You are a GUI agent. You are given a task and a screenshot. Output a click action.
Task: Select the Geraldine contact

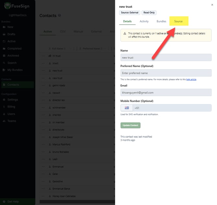coord(77,181)
